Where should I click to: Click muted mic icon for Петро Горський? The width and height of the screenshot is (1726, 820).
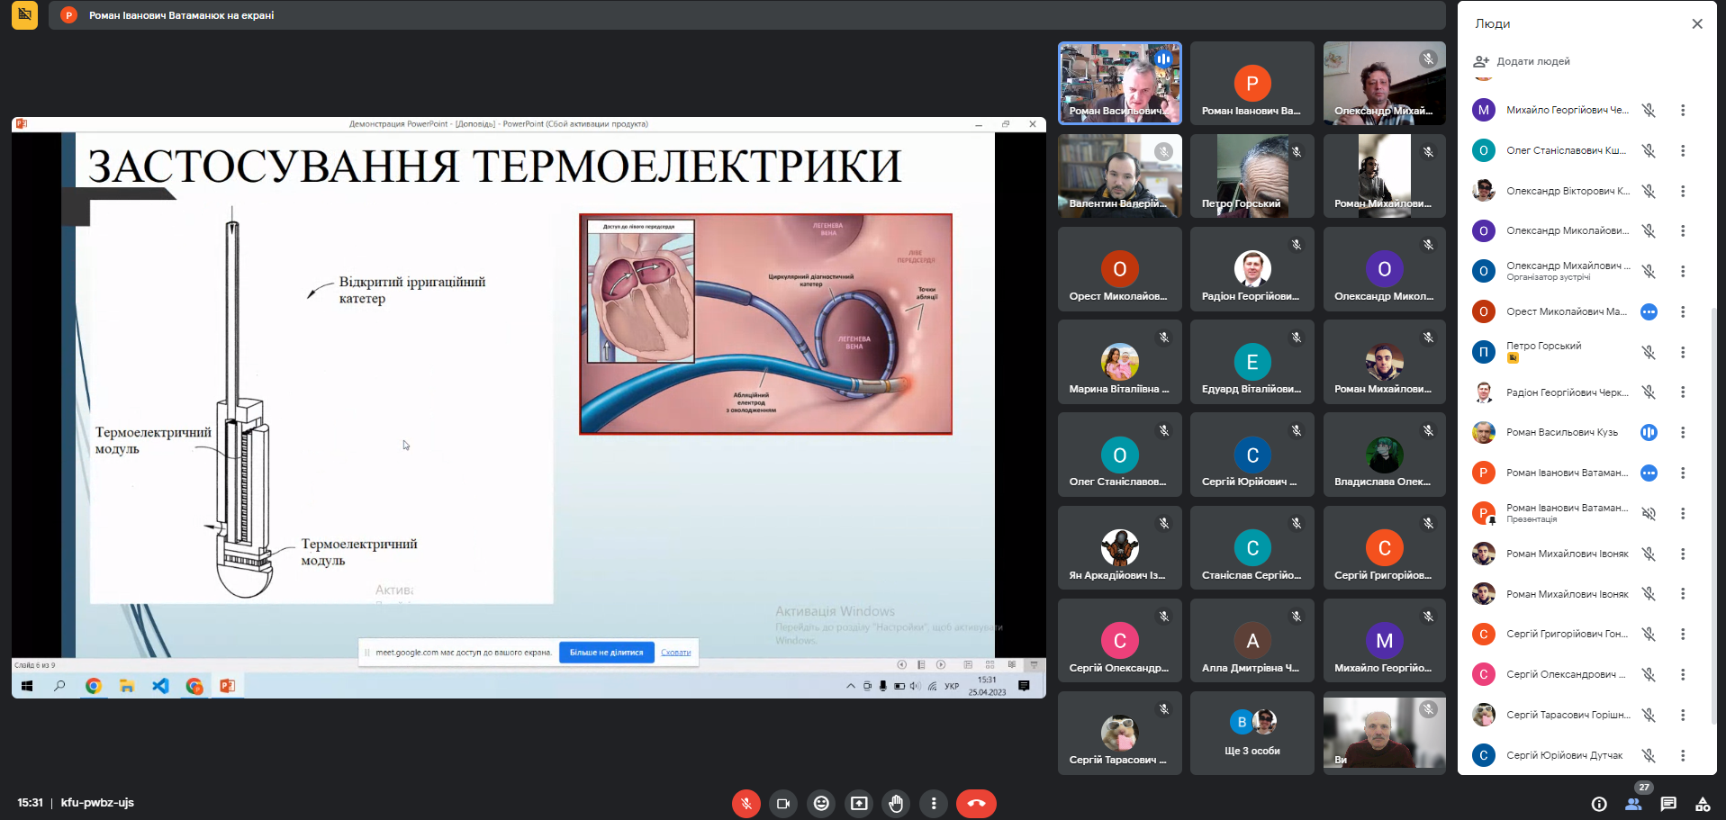point(1649,352)
